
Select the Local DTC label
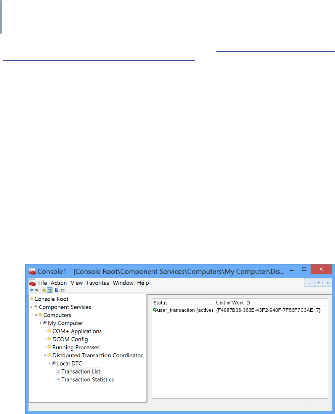coord(70,363)
